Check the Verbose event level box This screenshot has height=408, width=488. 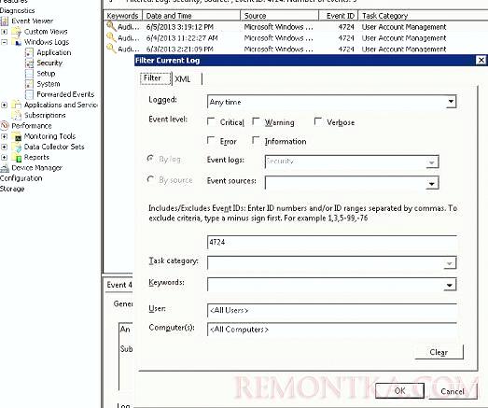[x=318, y=121]
